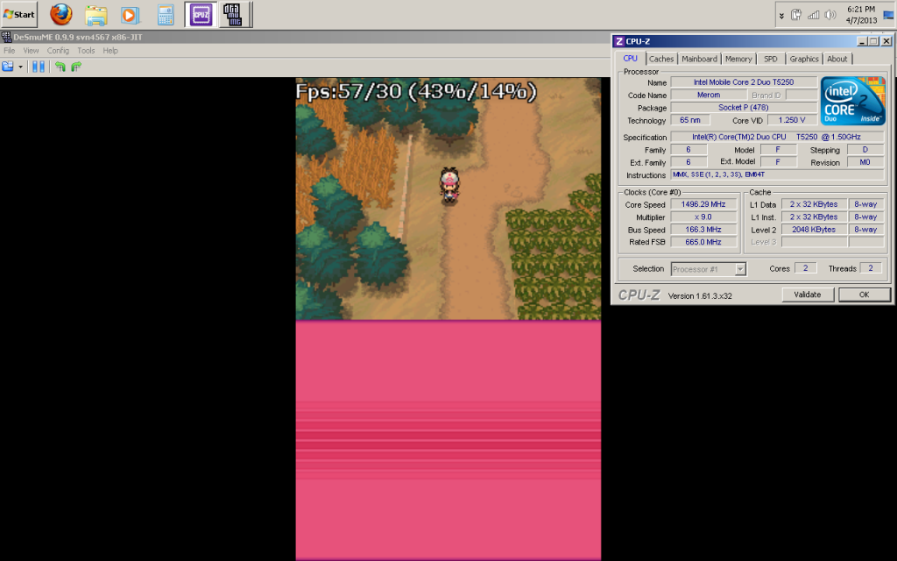Expand the Open ROM dropdown arrow

coord(20,67)
